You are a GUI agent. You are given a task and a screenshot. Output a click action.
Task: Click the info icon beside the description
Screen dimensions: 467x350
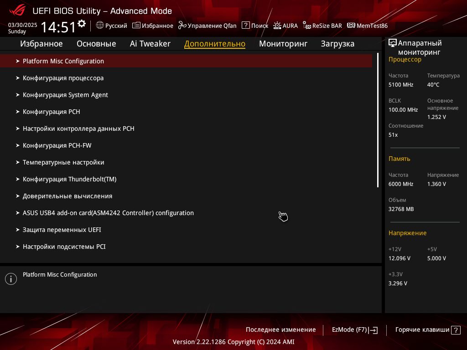click(x=11, y=279)
